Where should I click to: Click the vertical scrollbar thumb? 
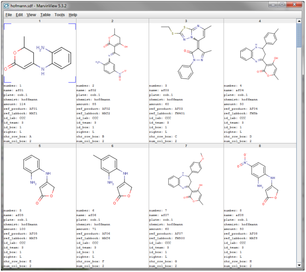coord(299,35)
